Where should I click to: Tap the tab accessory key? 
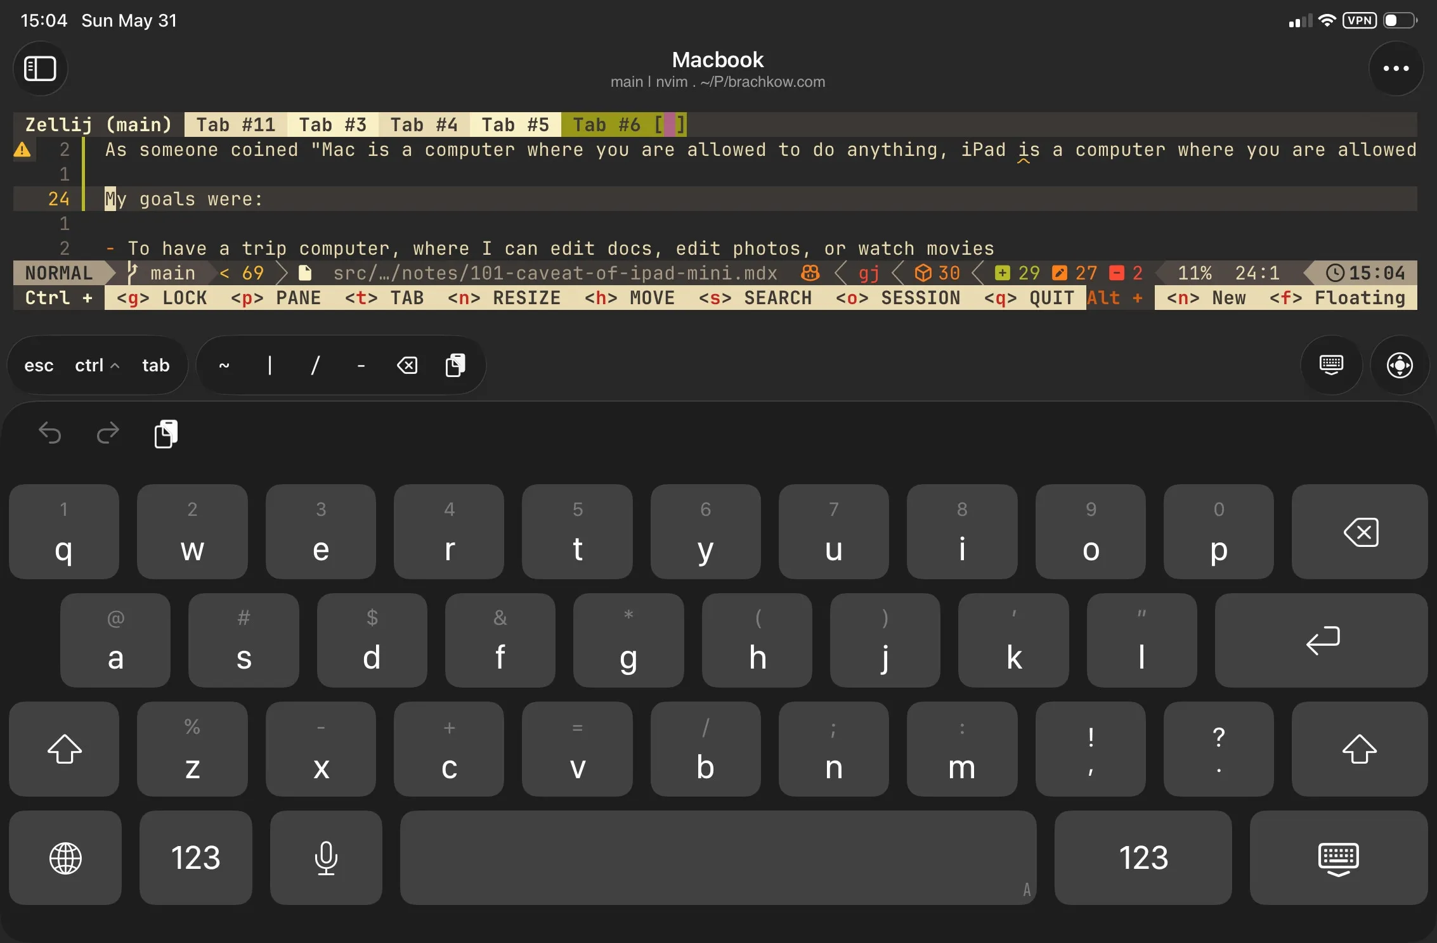155,366
